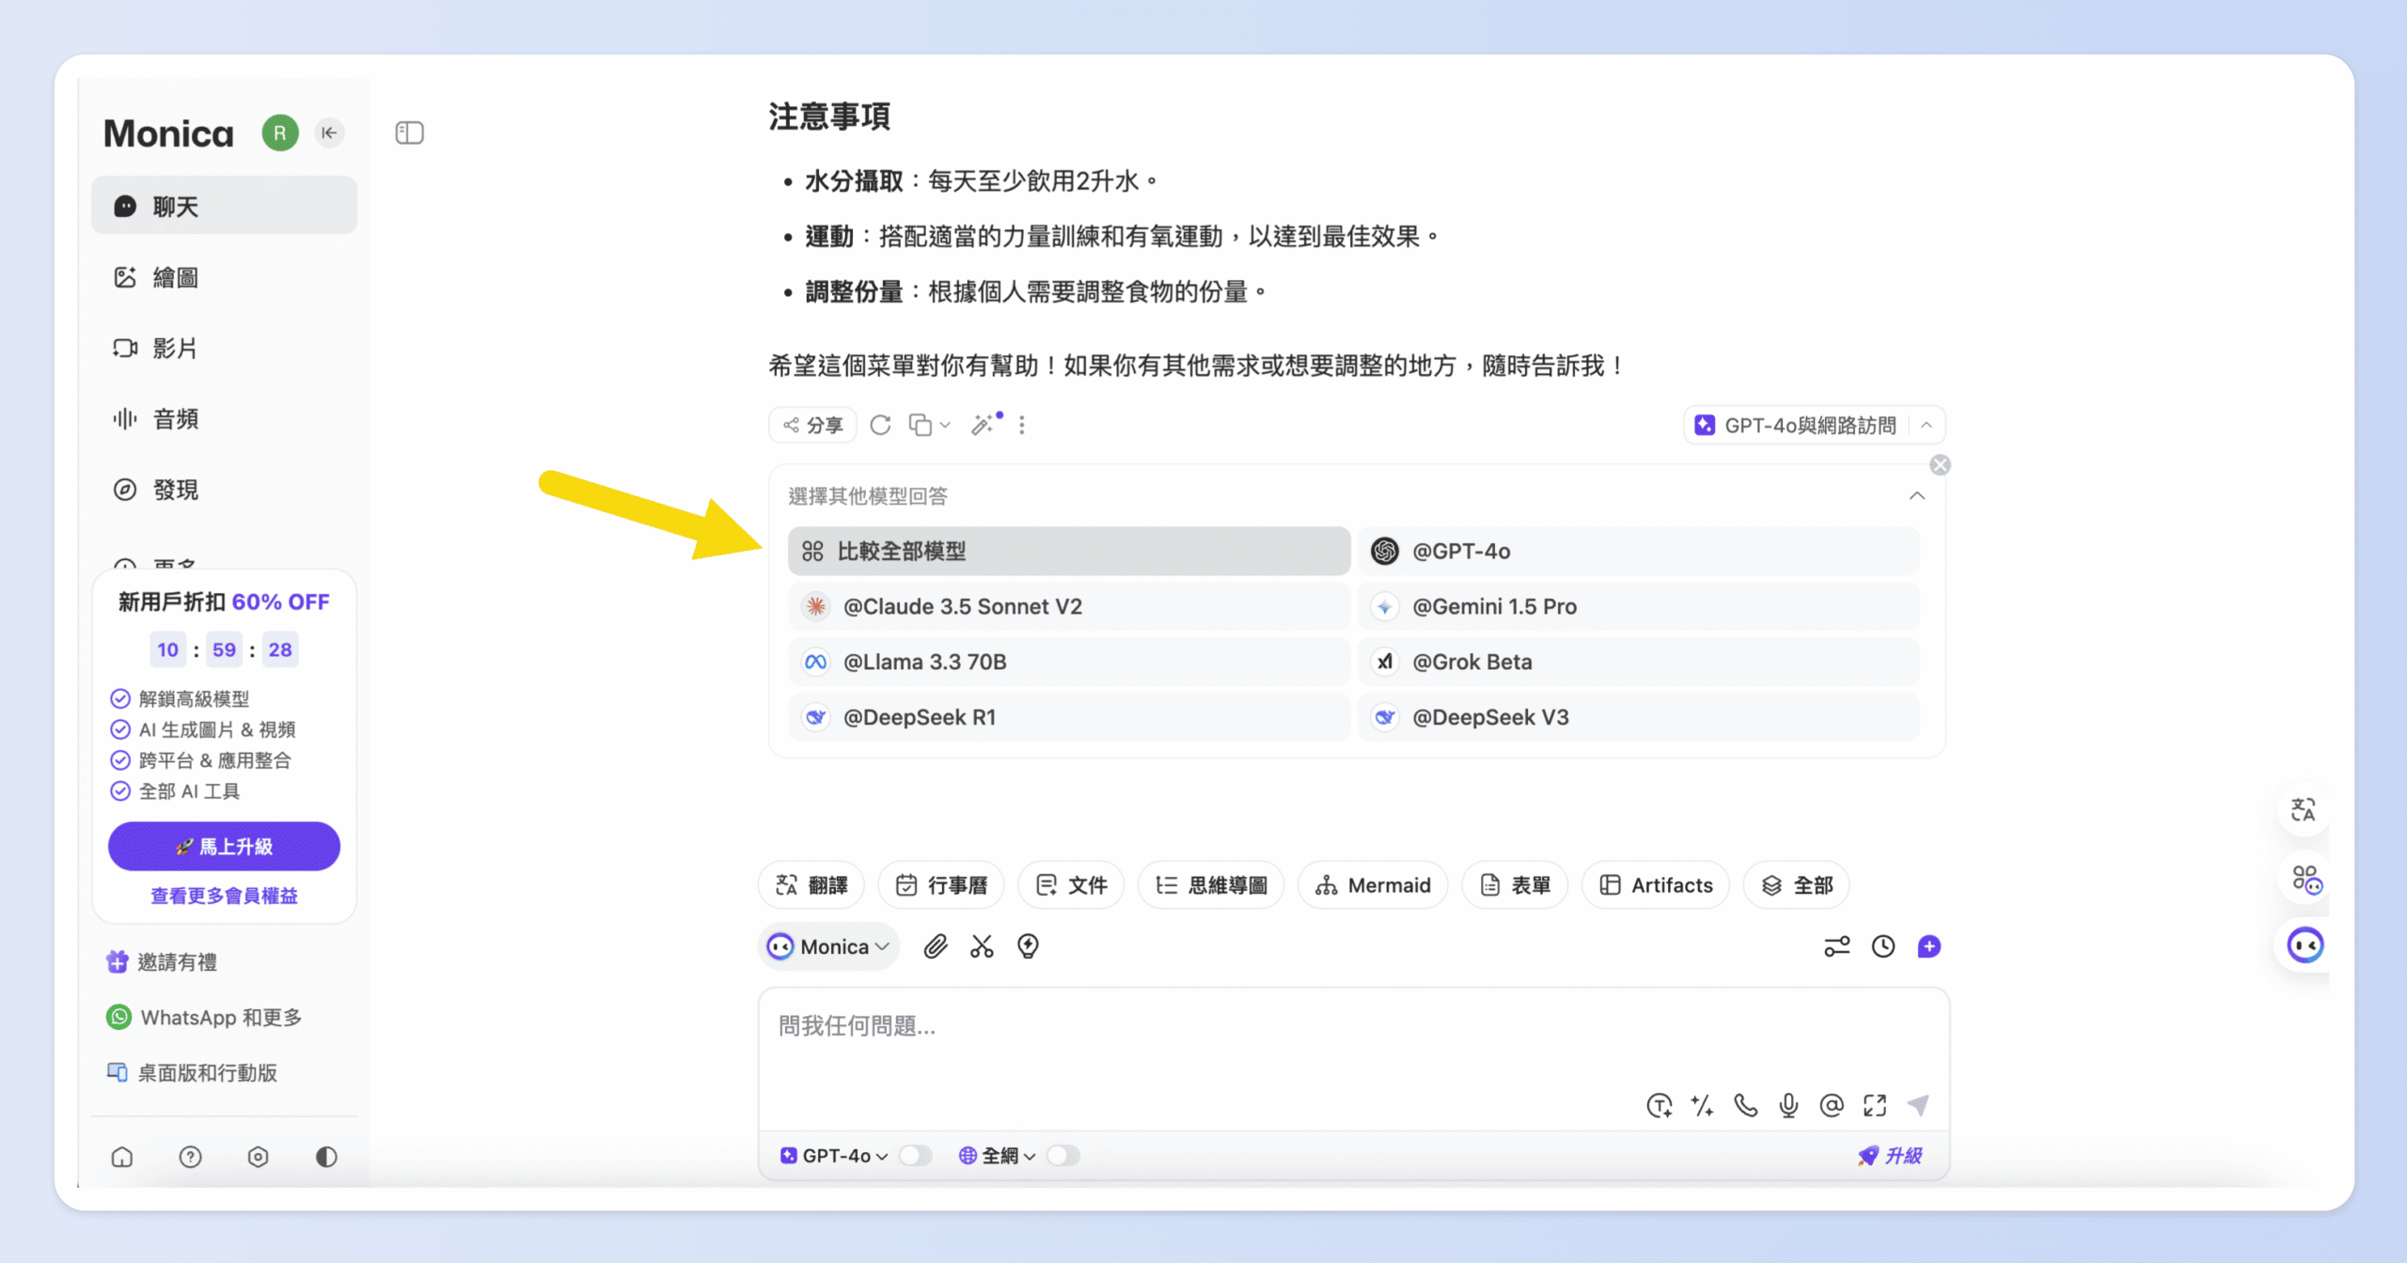
Task: Attach a file with paperclip icon
Action: (935, 946)
